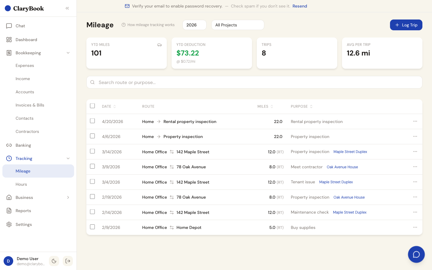432x270 pixels.
Task: Click the Log Trip button
Action: coord(406,25)
